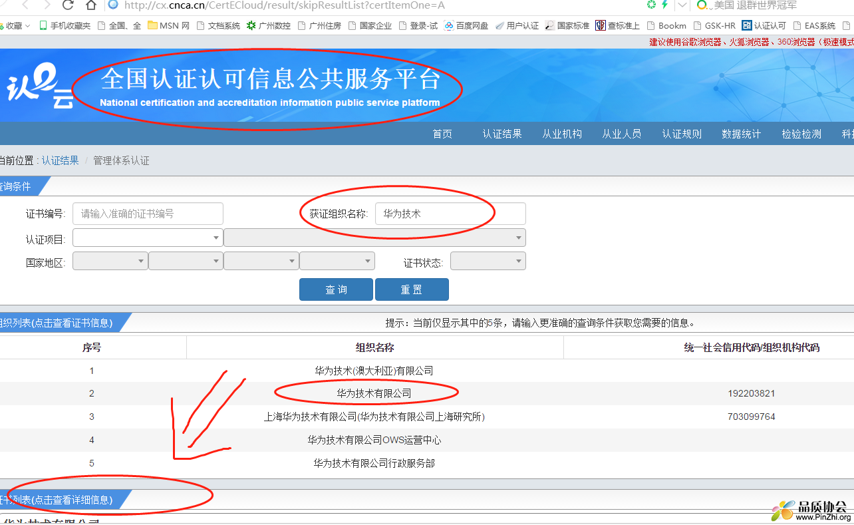Image resolution: width=854 pixels, height=525 pixels.
Task: Open the 广州数控 bookmark
Action: pyautogui.click(x=268, y=26)
